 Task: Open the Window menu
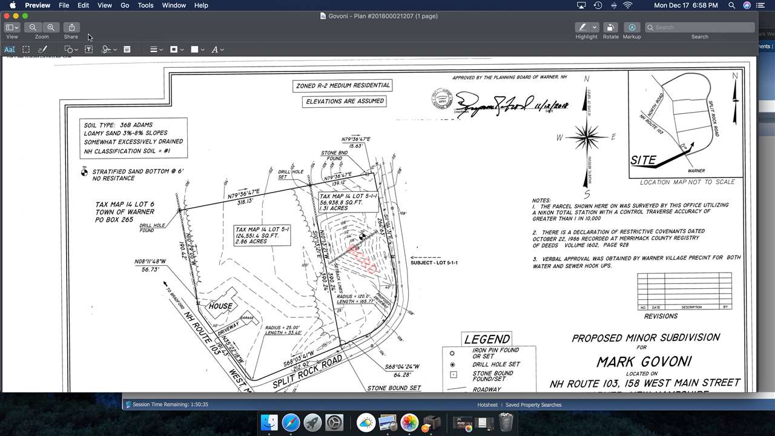(174, 5)
